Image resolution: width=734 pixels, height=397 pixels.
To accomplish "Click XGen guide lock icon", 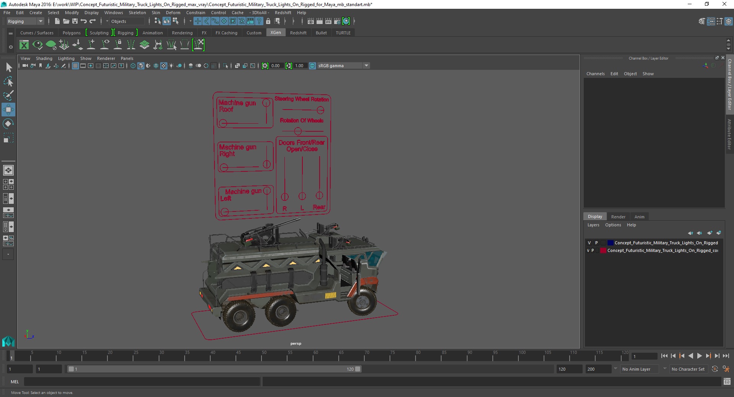I will pos(118,45).
